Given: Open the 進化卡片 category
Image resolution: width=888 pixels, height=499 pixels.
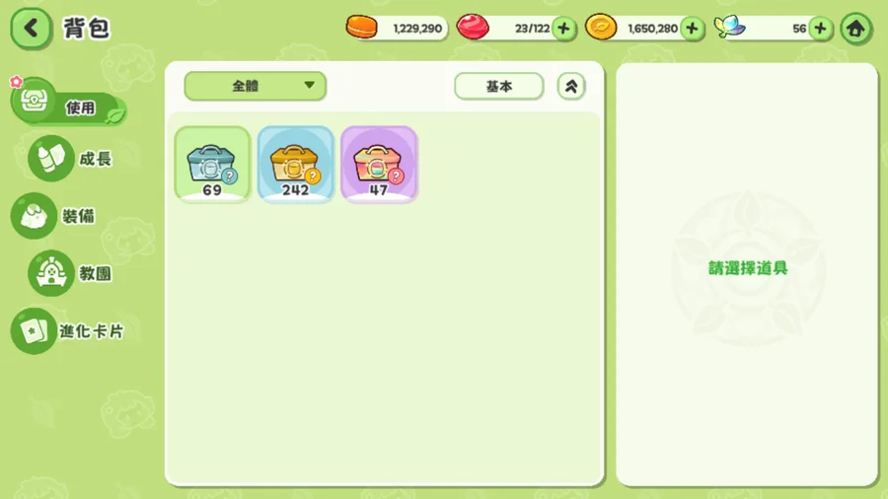Looking at the screenshot, I should click(68, 331).
